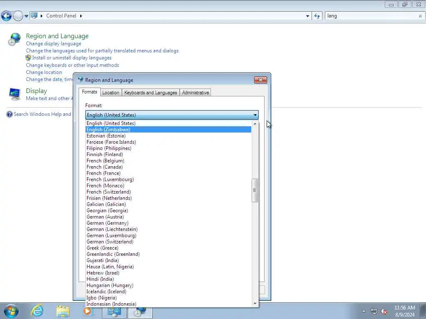The height and width of the screenshot is (319, 426).
Task: Close the Region and Language dialog
Action: coord(260,80)
